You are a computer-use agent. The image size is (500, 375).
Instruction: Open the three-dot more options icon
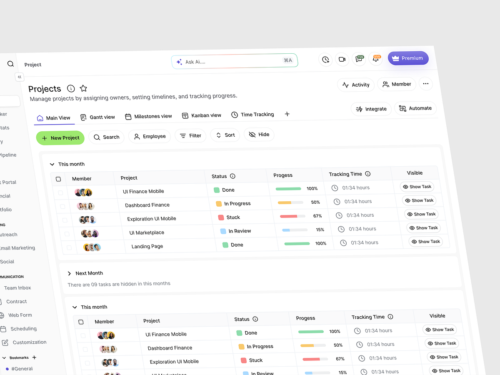426,83
